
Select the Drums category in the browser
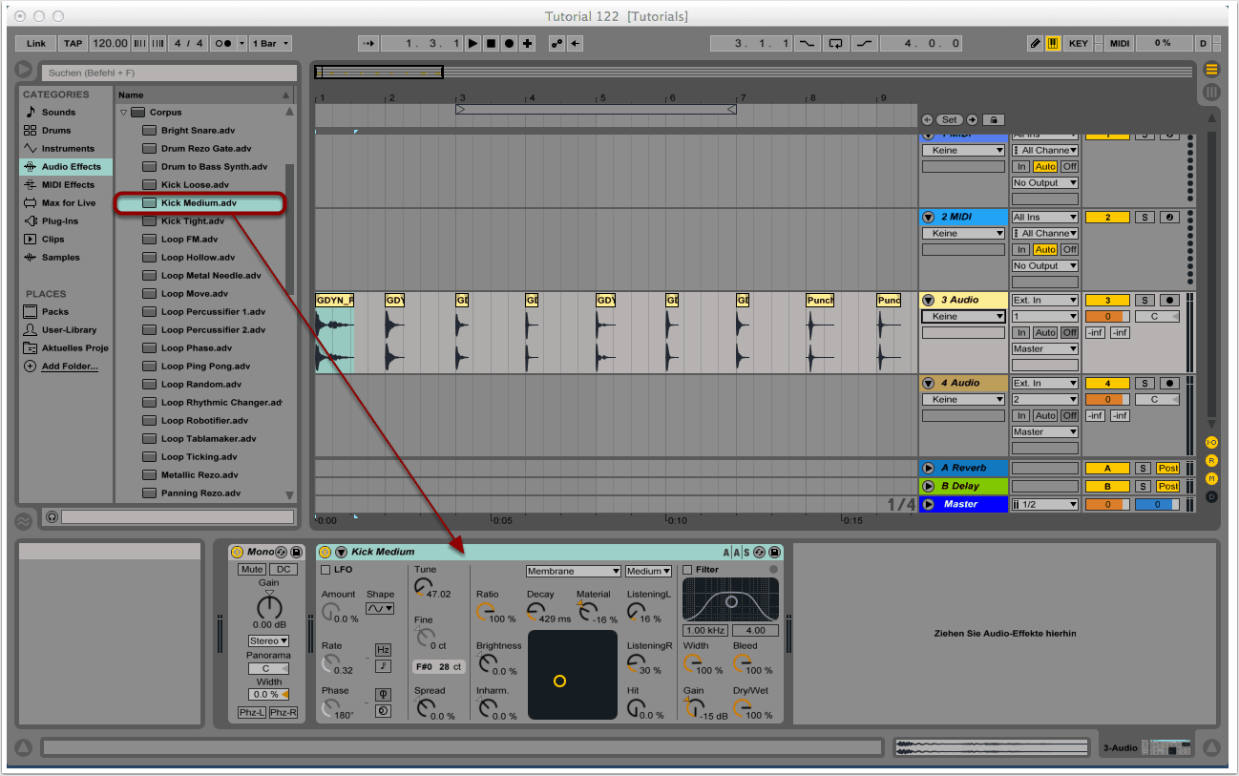point(56,131)
